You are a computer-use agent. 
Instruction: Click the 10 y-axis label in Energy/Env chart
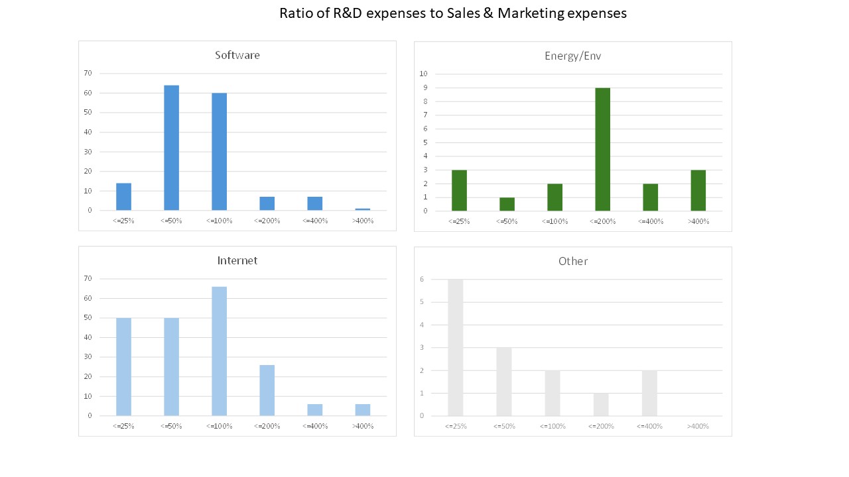pos(423,74)
